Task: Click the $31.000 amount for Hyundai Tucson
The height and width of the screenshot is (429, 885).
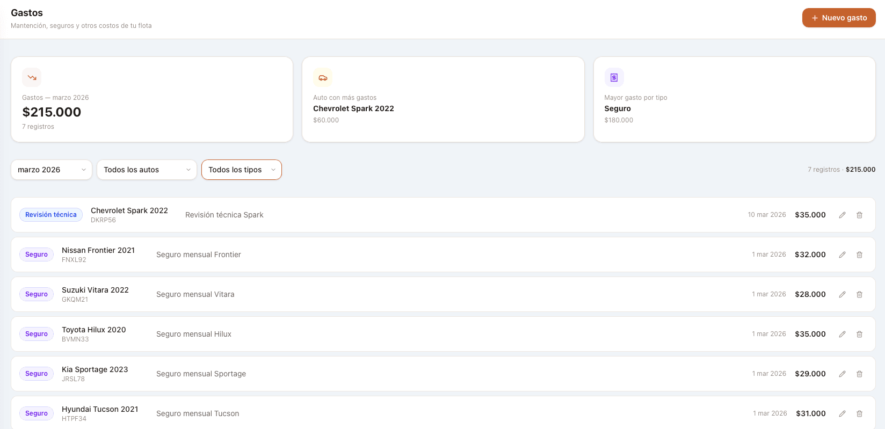Action: [x=811, y=413]
